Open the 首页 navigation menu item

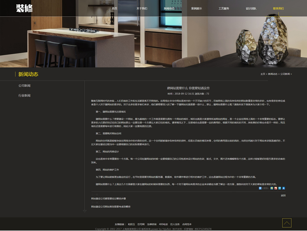tap(115, 8)
